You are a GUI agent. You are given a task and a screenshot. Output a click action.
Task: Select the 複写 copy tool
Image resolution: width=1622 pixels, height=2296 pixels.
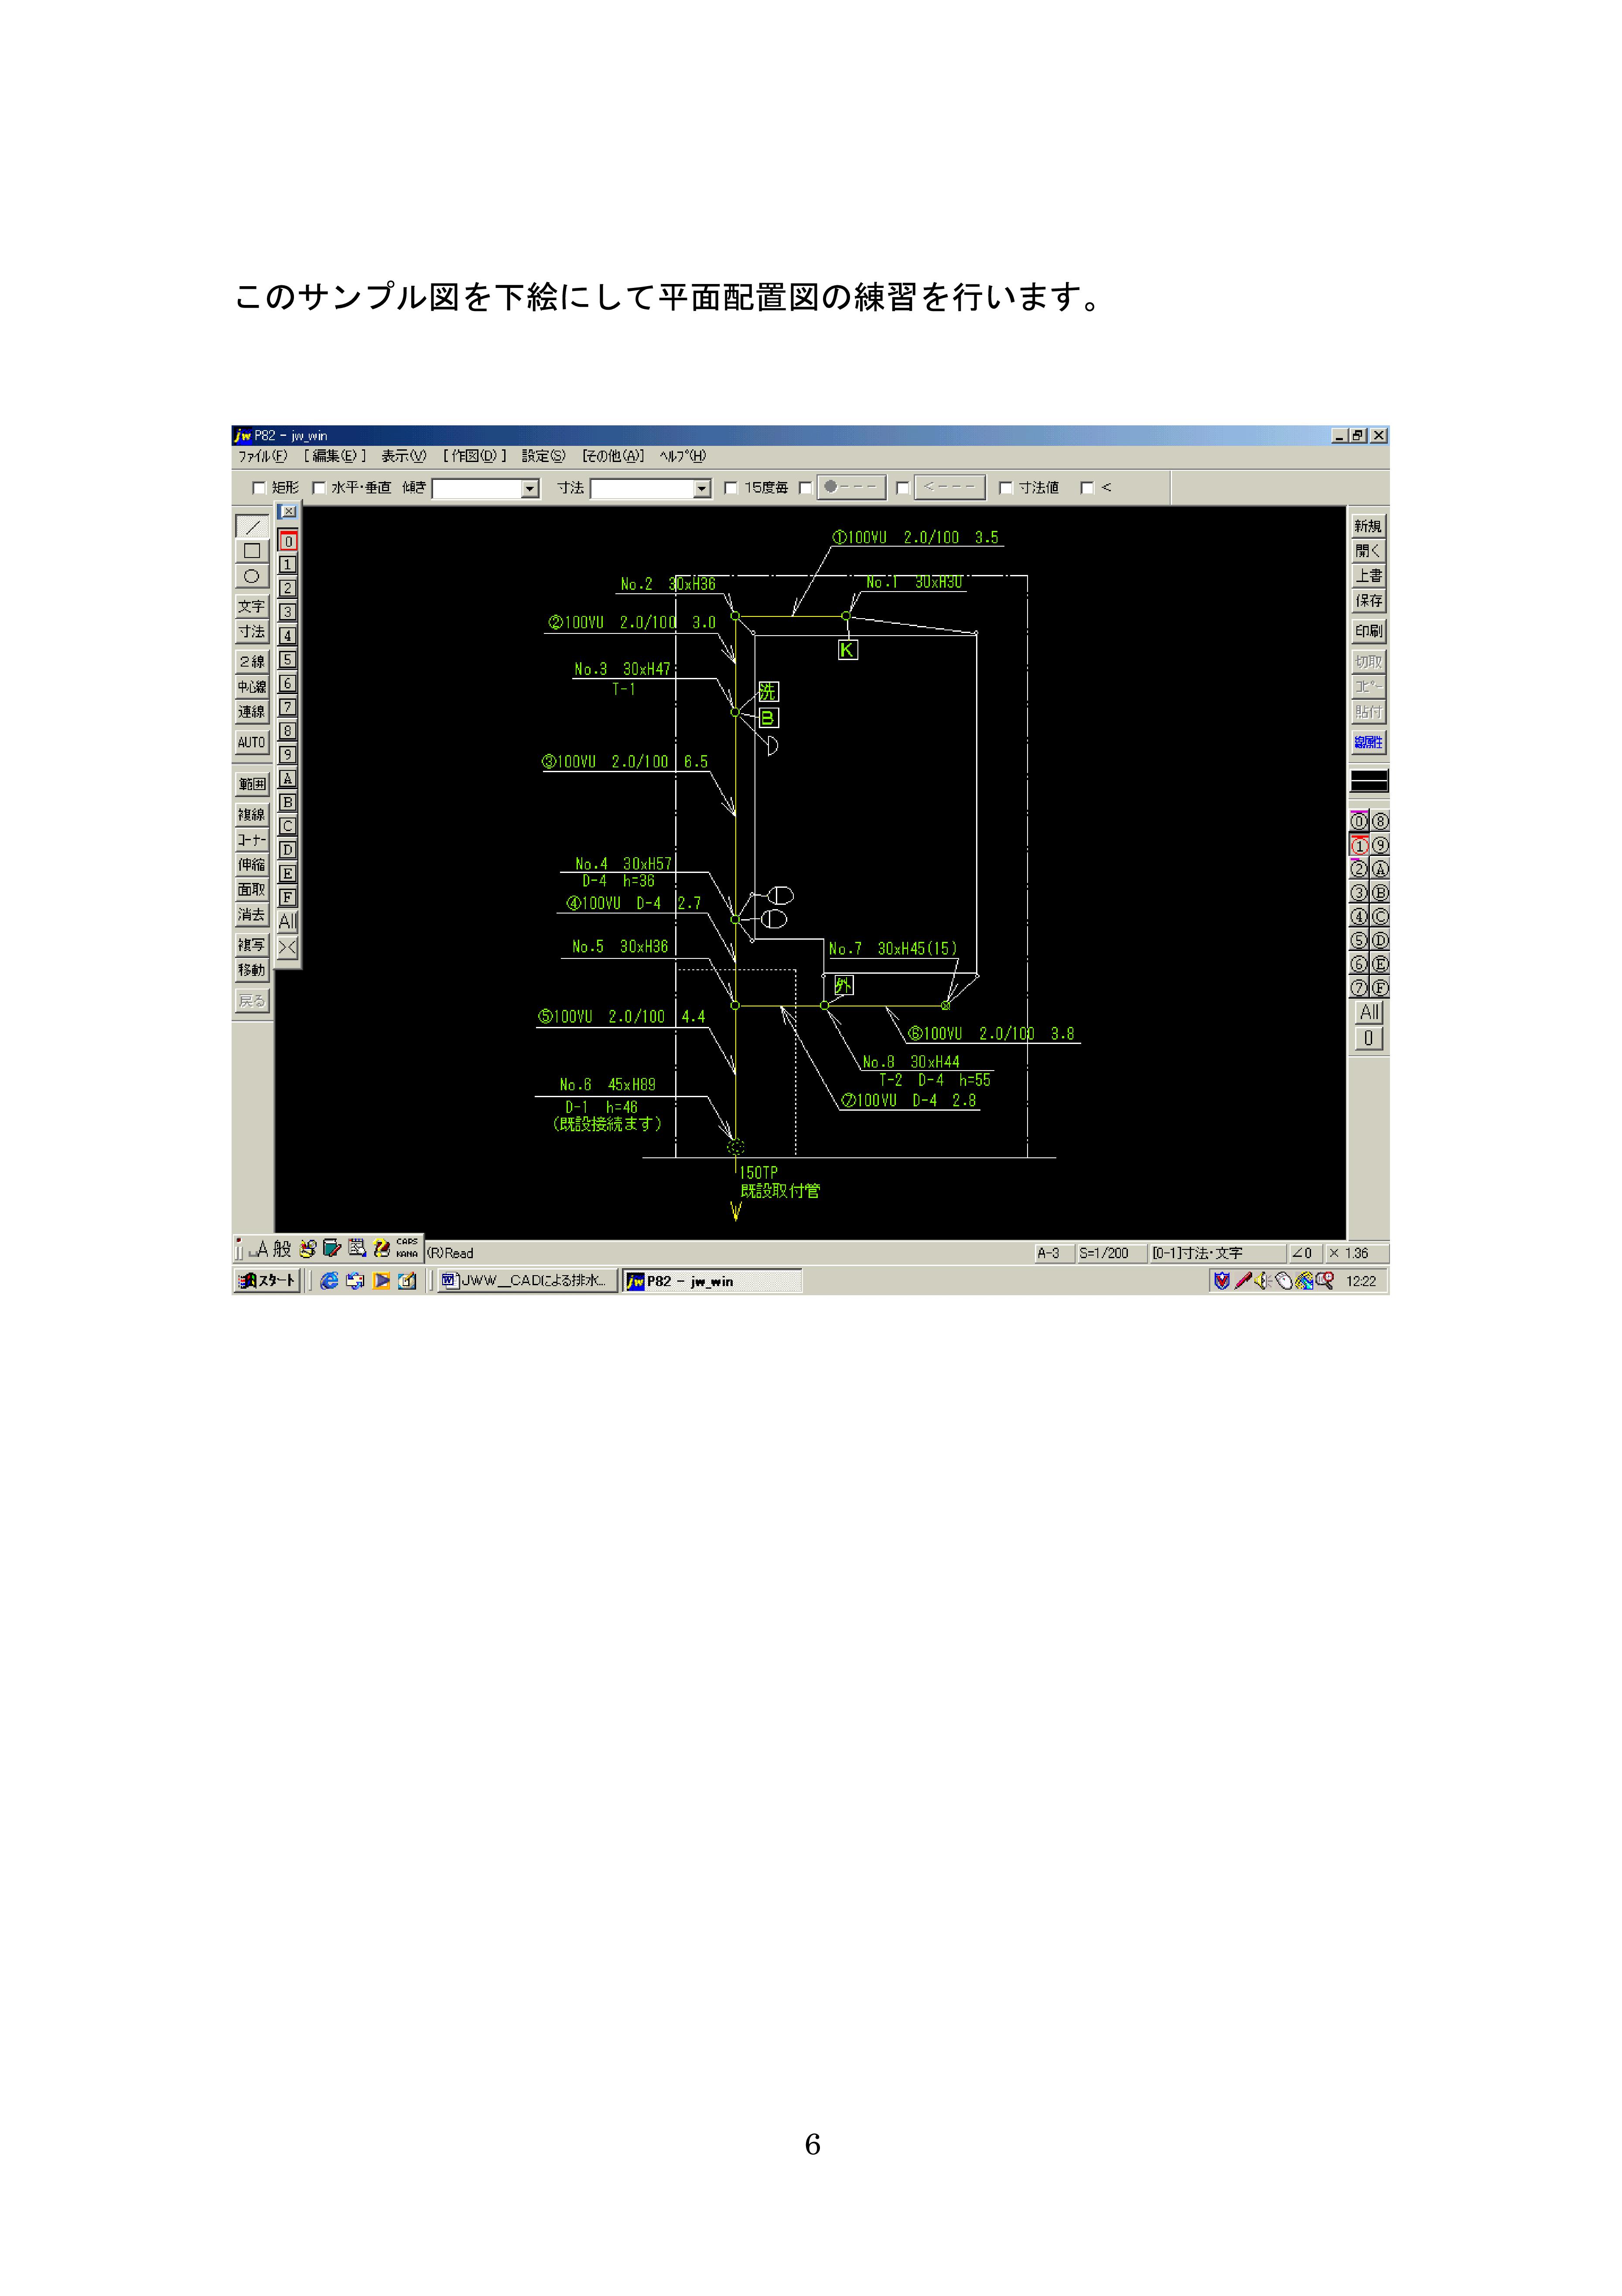252,944
